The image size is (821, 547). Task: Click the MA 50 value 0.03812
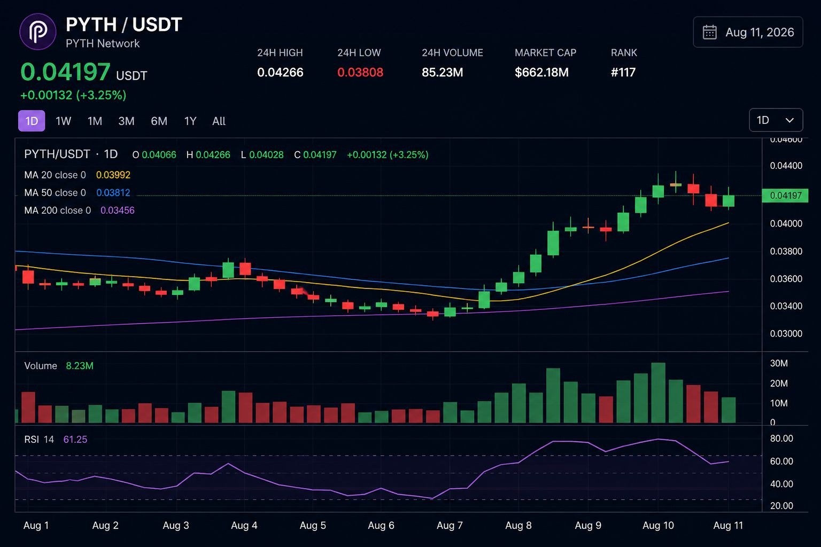pos(113,193)
